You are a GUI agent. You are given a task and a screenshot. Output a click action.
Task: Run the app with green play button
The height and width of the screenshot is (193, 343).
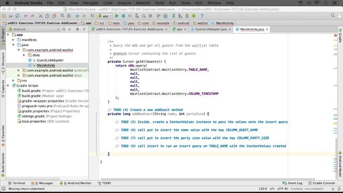[x=117, y=16]
